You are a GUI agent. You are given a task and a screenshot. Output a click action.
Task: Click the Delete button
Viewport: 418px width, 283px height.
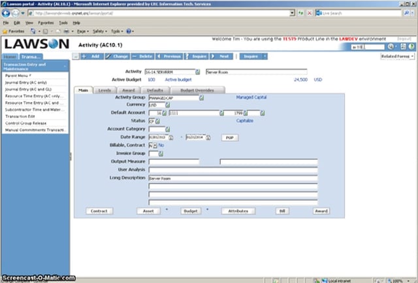coord(142,56)
